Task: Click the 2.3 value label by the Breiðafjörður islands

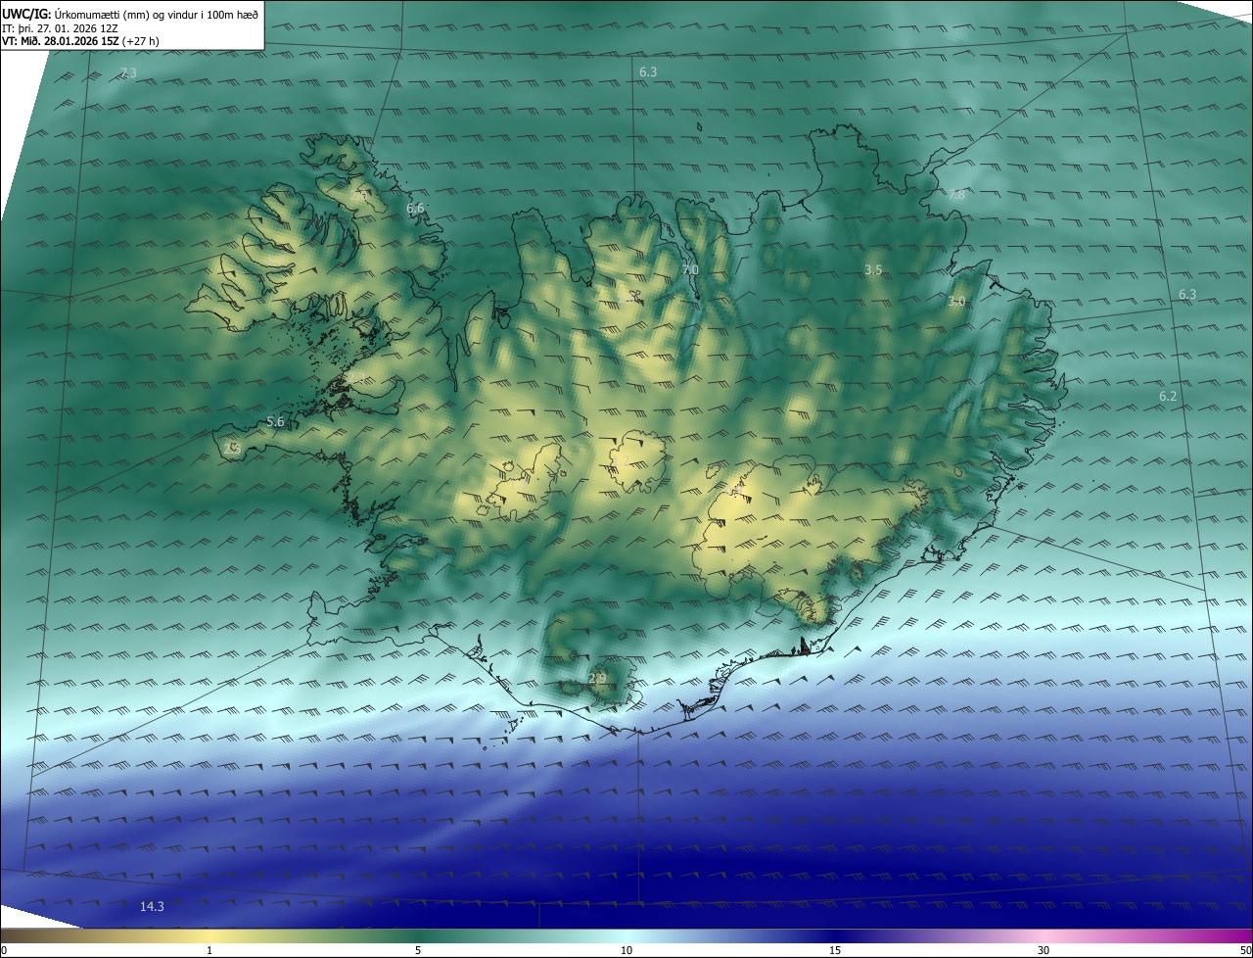Action: 355,379
